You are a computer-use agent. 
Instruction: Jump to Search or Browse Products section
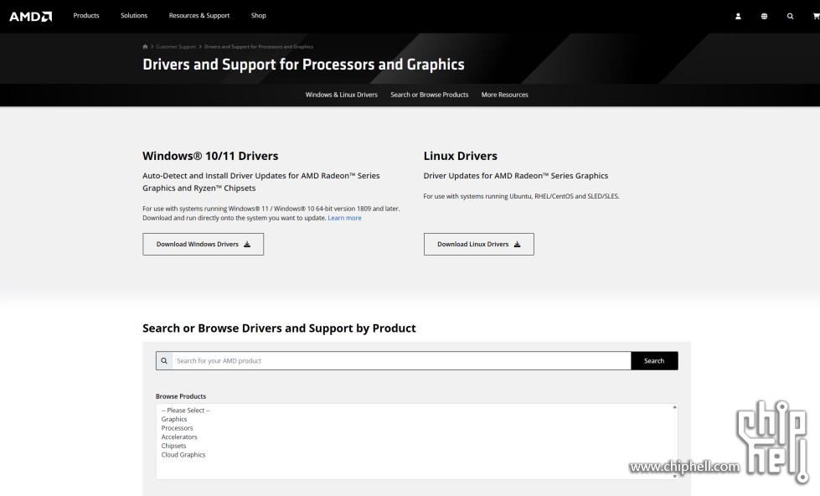(430, 95)
